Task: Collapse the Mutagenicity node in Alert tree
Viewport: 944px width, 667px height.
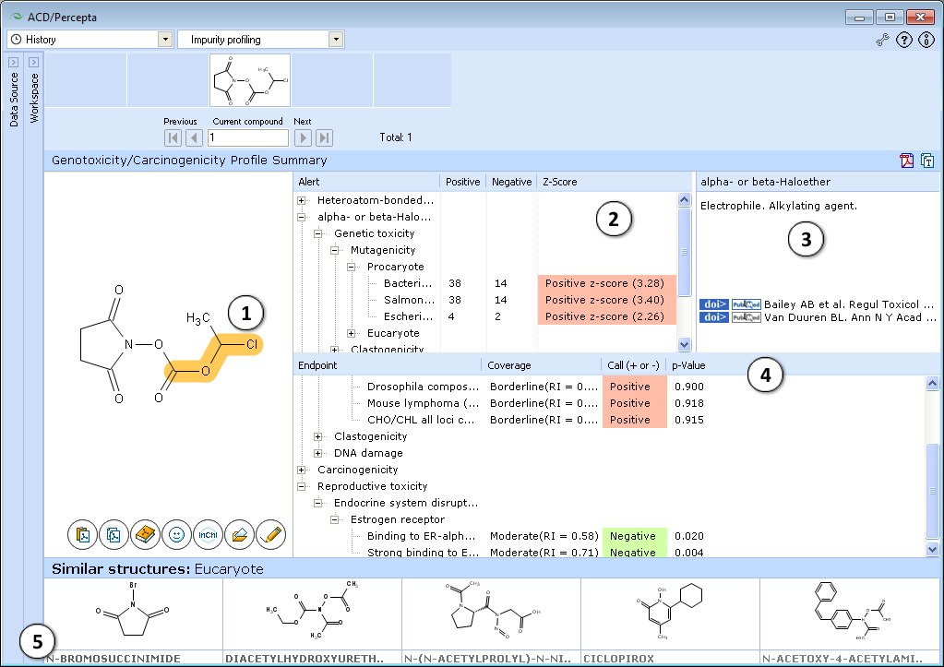Action: pyautogui.click(x=335, y=250)
